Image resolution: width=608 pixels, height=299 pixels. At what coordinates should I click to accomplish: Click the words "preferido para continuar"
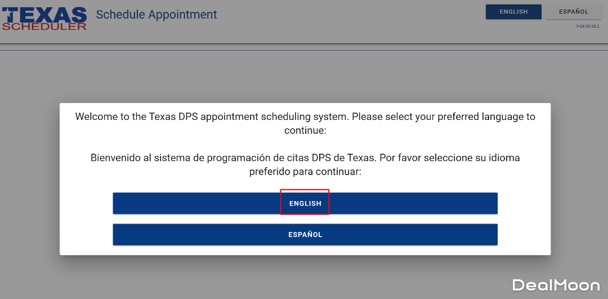pos(305,171)
